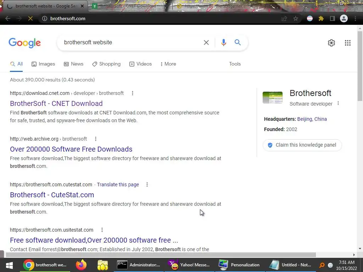Start voice search with microphone icon
363x272 pixels.
[x=223, y=42]
